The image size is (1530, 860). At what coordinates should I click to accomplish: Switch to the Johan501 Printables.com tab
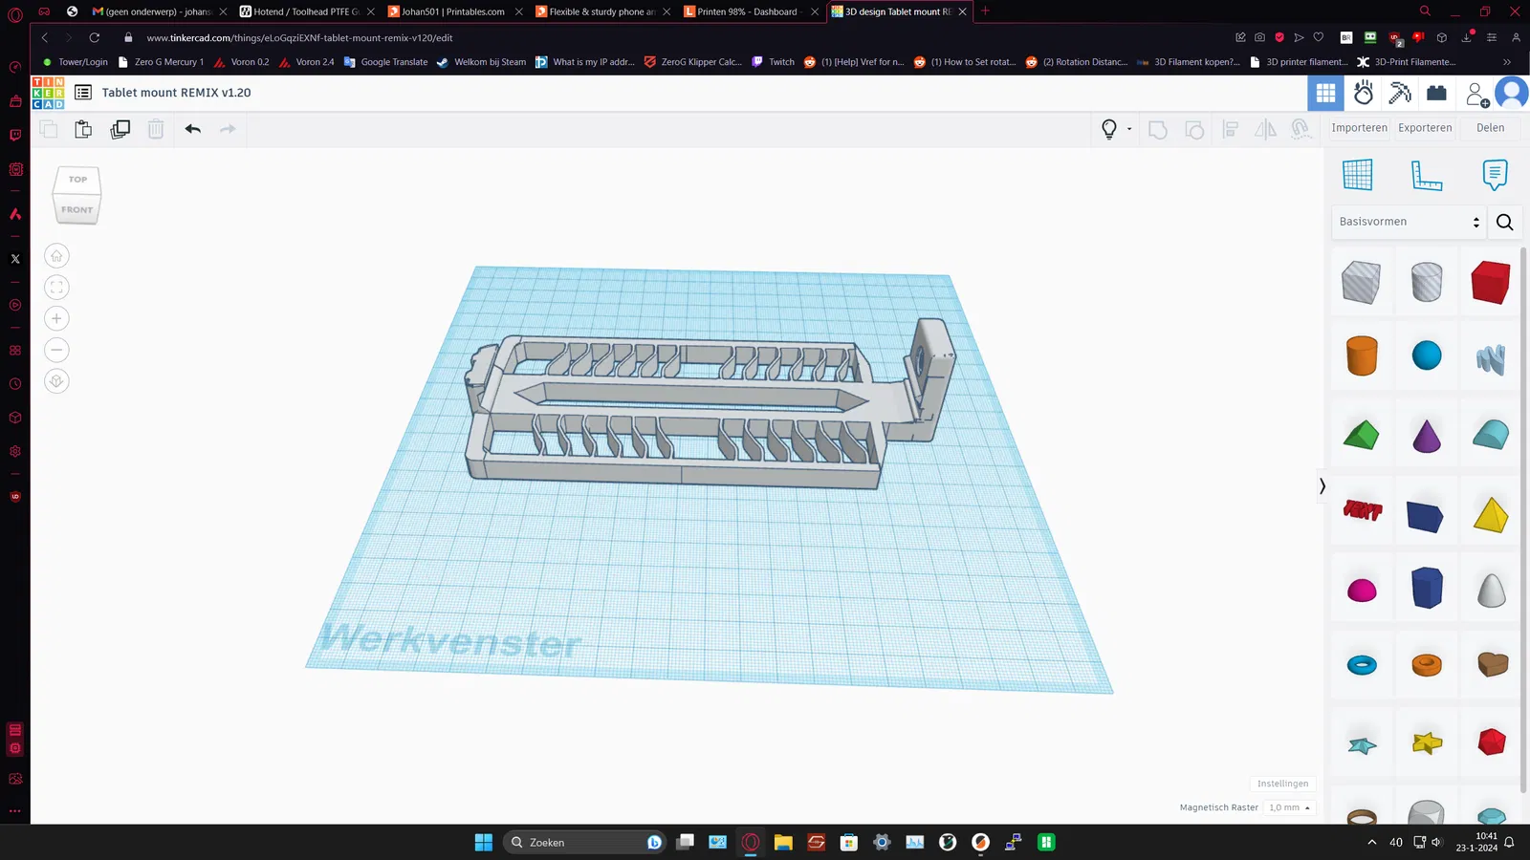(x=455, y=11)
